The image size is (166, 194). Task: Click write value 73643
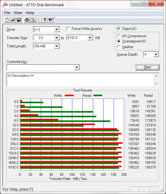[135, 121]
